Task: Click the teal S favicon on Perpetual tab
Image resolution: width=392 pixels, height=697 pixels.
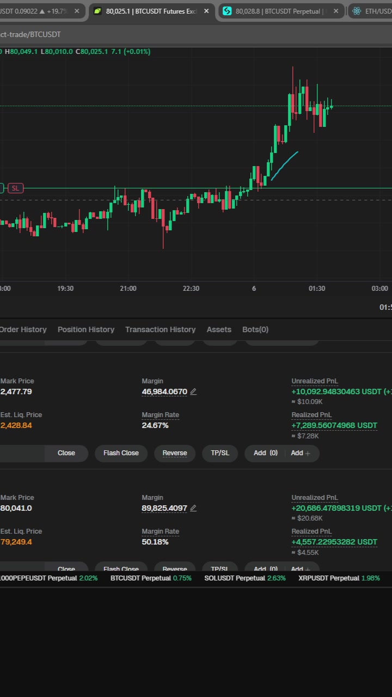Action: click(227, 11)
